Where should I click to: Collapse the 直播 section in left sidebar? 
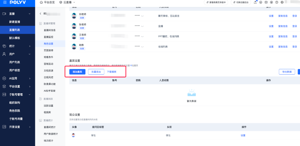tap(30, 14)
